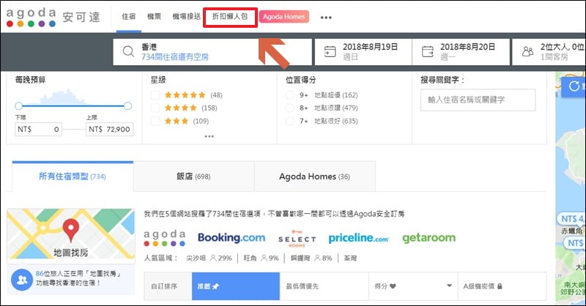Click the pink Agoda Homes button
Viewport: 586px width, 306px height.
coord(284,17)
